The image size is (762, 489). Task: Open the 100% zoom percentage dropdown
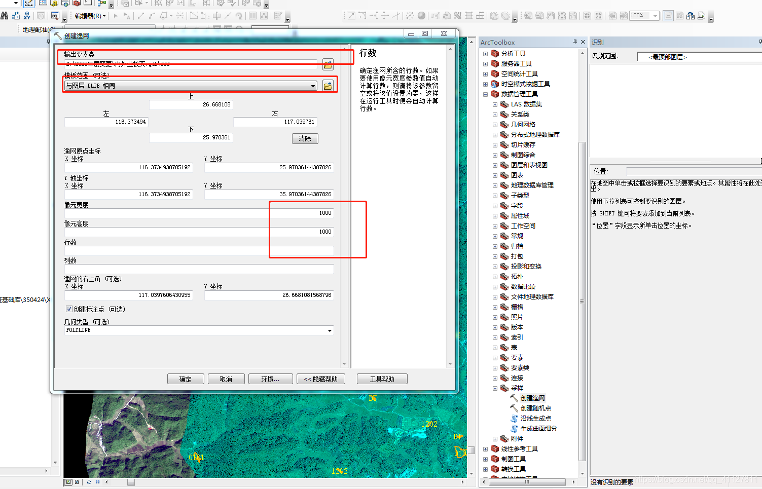point(655,16)
